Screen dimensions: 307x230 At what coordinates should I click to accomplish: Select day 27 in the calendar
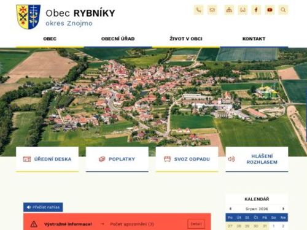230,226
